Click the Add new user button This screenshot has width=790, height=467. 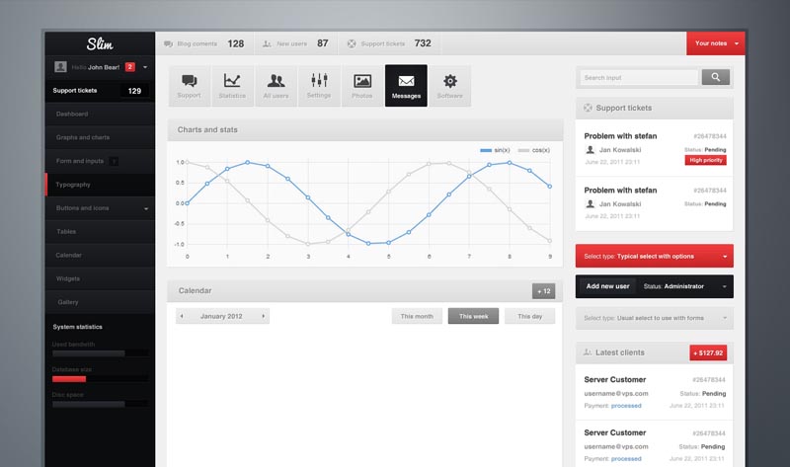click(x=607, y=286)
